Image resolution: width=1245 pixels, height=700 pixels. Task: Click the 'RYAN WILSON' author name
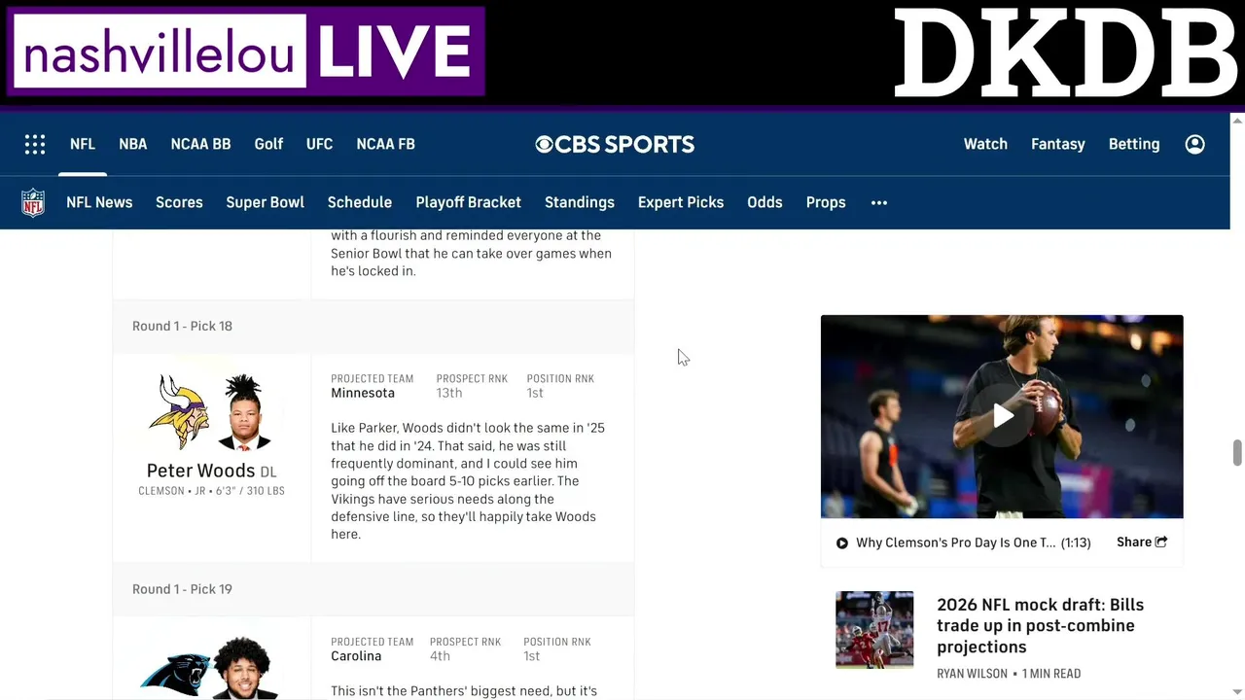972,674
